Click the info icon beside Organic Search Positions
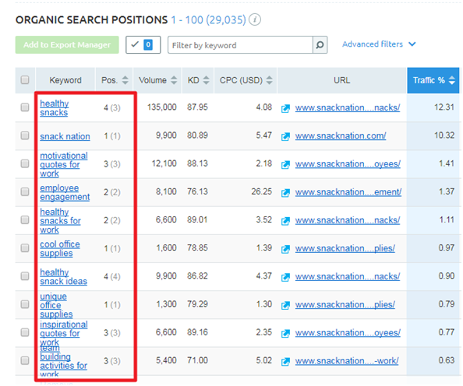 (255, 19)
